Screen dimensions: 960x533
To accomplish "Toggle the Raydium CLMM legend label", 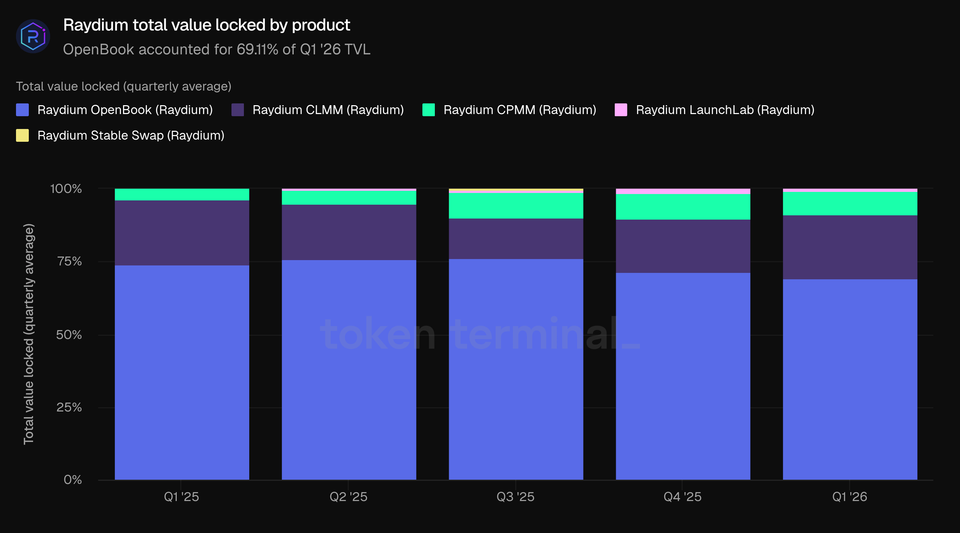I will tap(328, 110).
